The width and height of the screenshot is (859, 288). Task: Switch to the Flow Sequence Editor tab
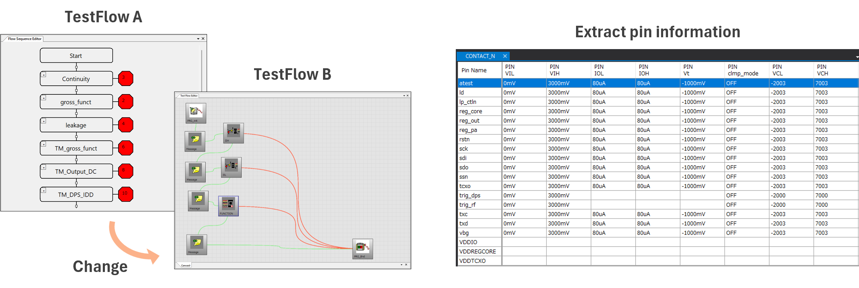24,39
